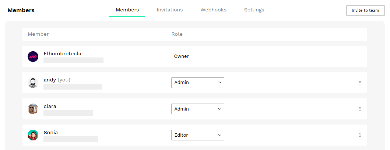The width and height of the screenshot is (390, 150).
Task: Expand clara's Admin role dropdown
Action: coord(198,109)
